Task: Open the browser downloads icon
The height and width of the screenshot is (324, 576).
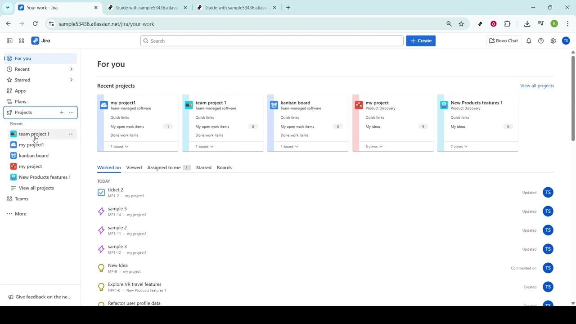Action: [527, 24]
